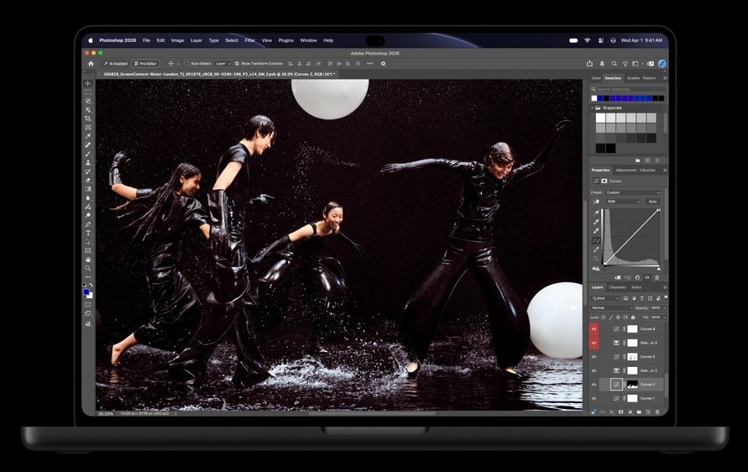This screenshot has width=748, height=472.
Task: Open the Opacity 100% dropdown arrow
Action: 664,308
